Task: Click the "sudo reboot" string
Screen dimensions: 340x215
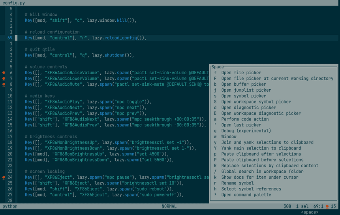Action: (x=152, y=189)
